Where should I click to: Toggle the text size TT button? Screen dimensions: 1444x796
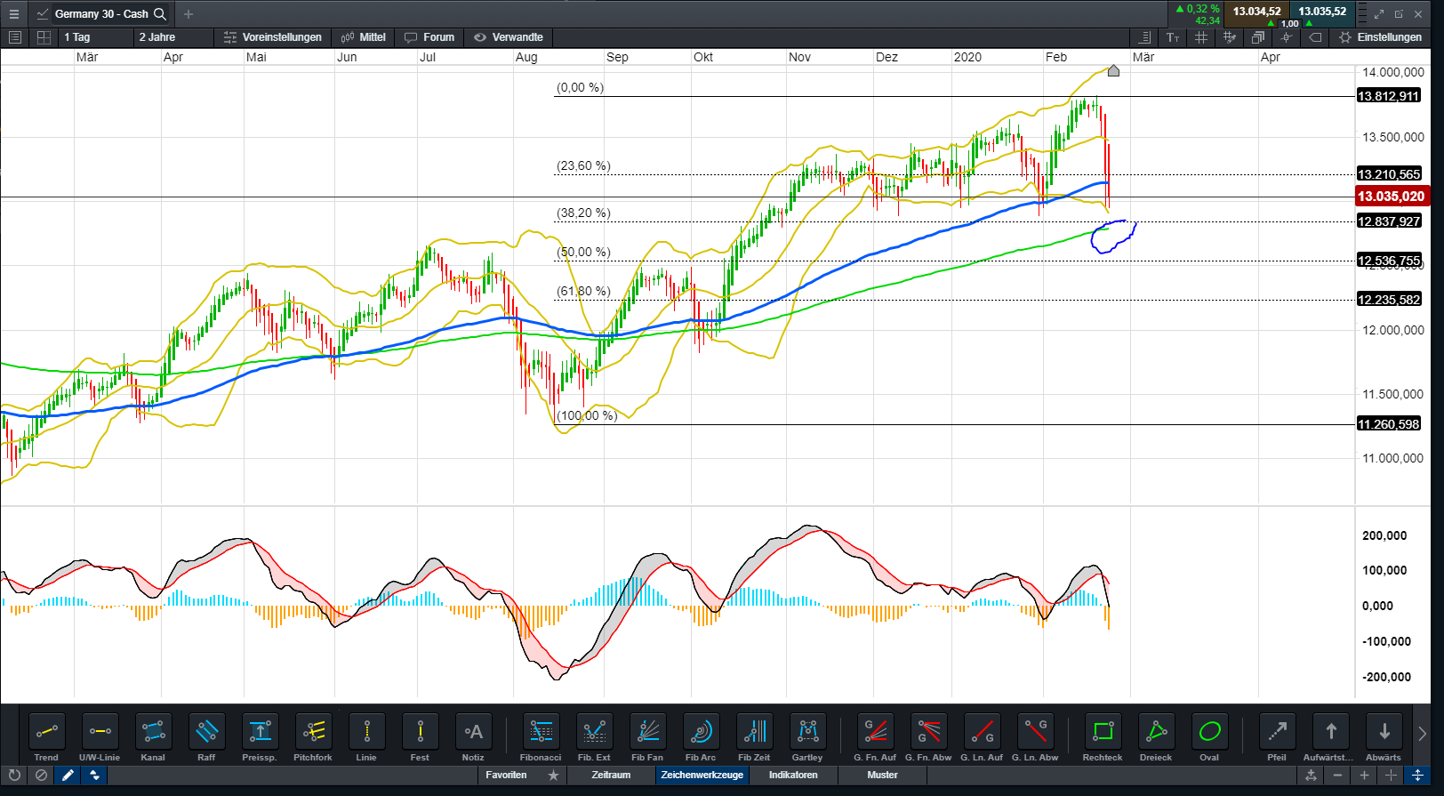1173,37
